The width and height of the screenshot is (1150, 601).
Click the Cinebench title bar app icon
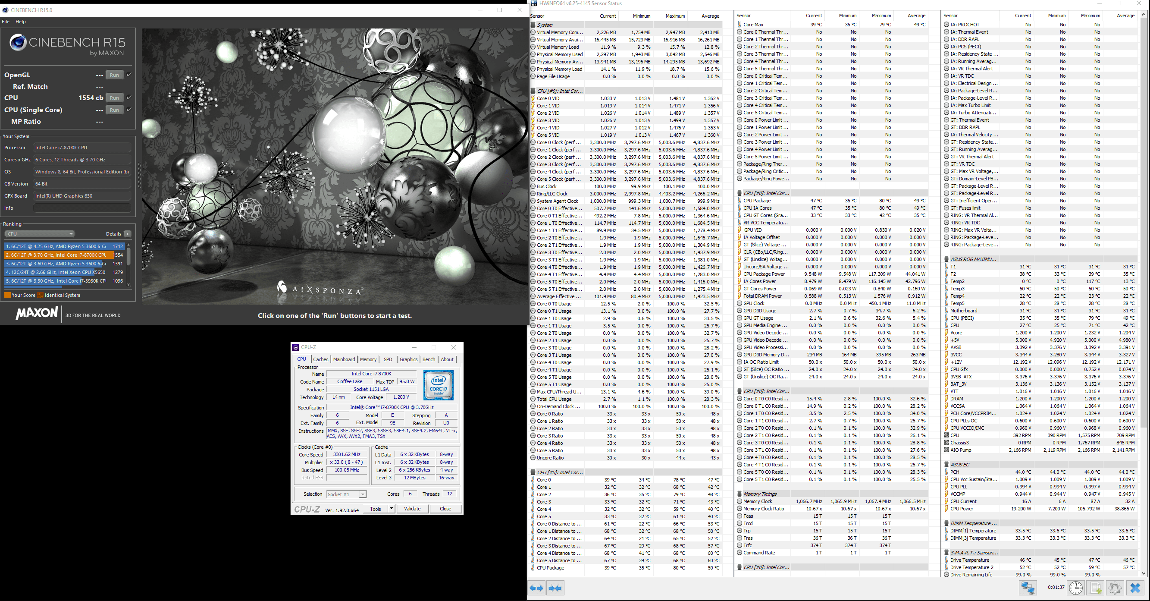click(5, 10)
